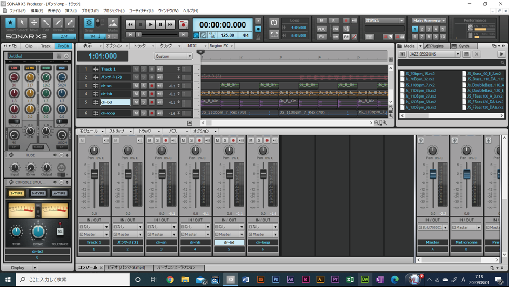Select screenset number 3
The height and width of the screenshot is (287, 509).
pyautogui.click(x=428, y=29)
